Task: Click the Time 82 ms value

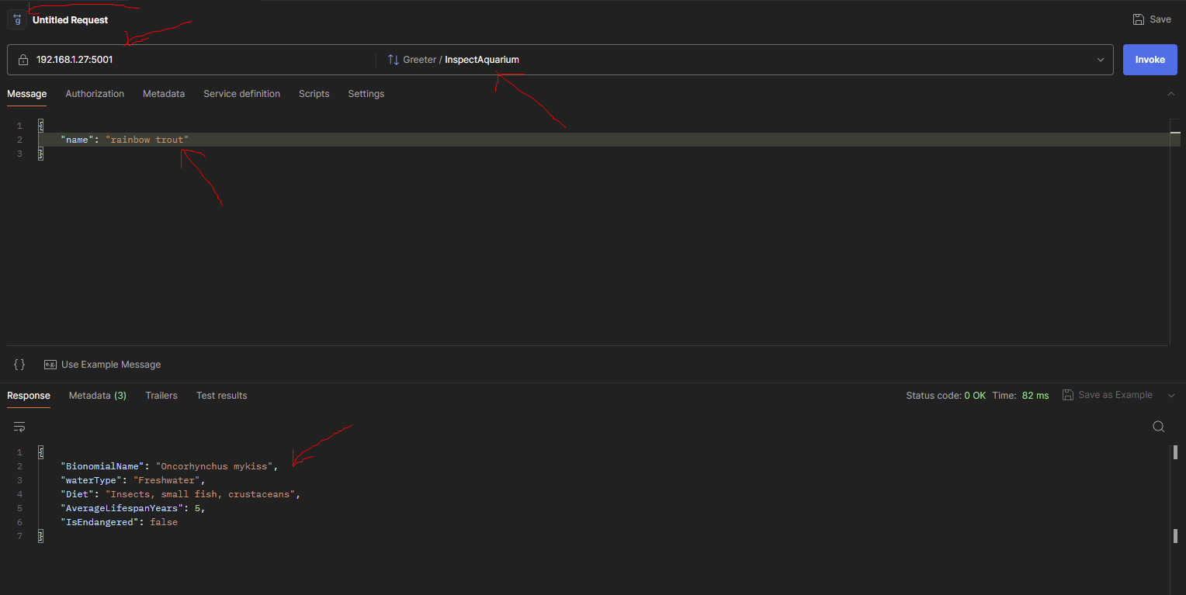Action: [1035, 396]
